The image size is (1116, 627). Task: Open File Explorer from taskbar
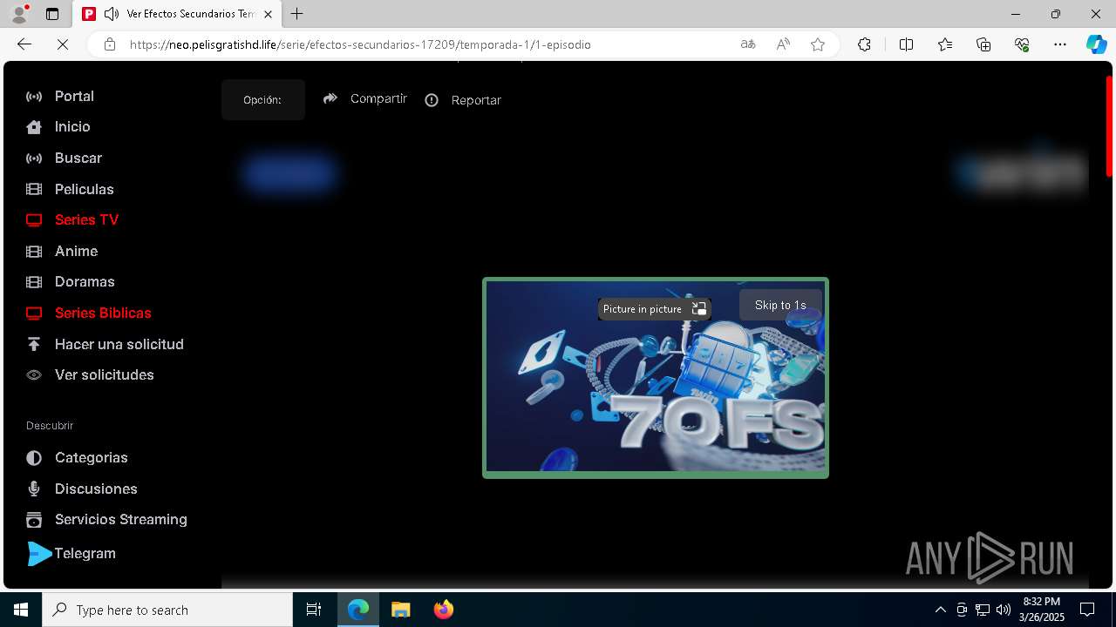[400, 610]
